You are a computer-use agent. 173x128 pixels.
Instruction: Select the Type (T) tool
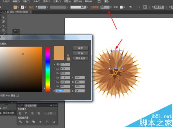click(x=3, y=26)
